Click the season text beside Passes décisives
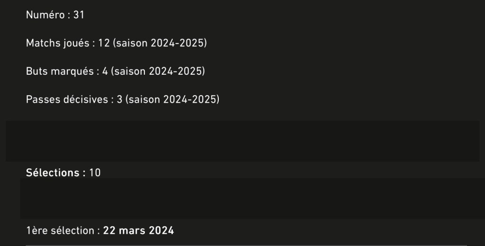 point(173,100)
